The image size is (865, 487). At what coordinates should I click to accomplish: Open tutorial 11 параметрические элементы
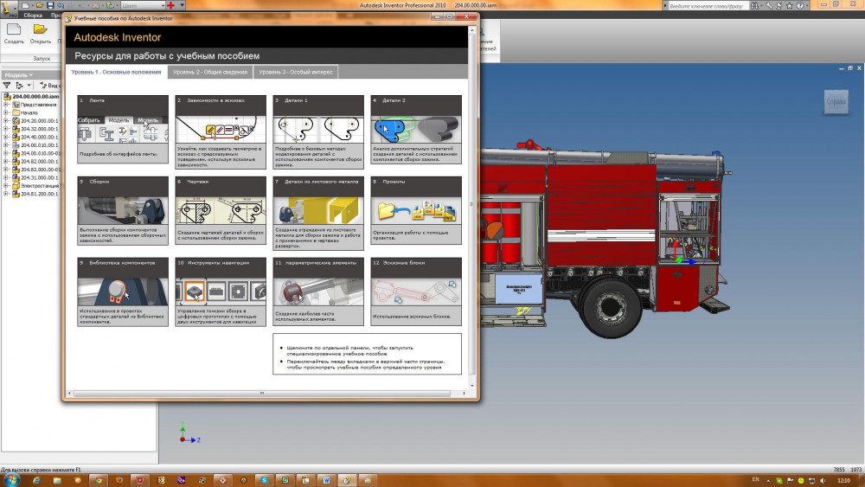click(318, 292)
